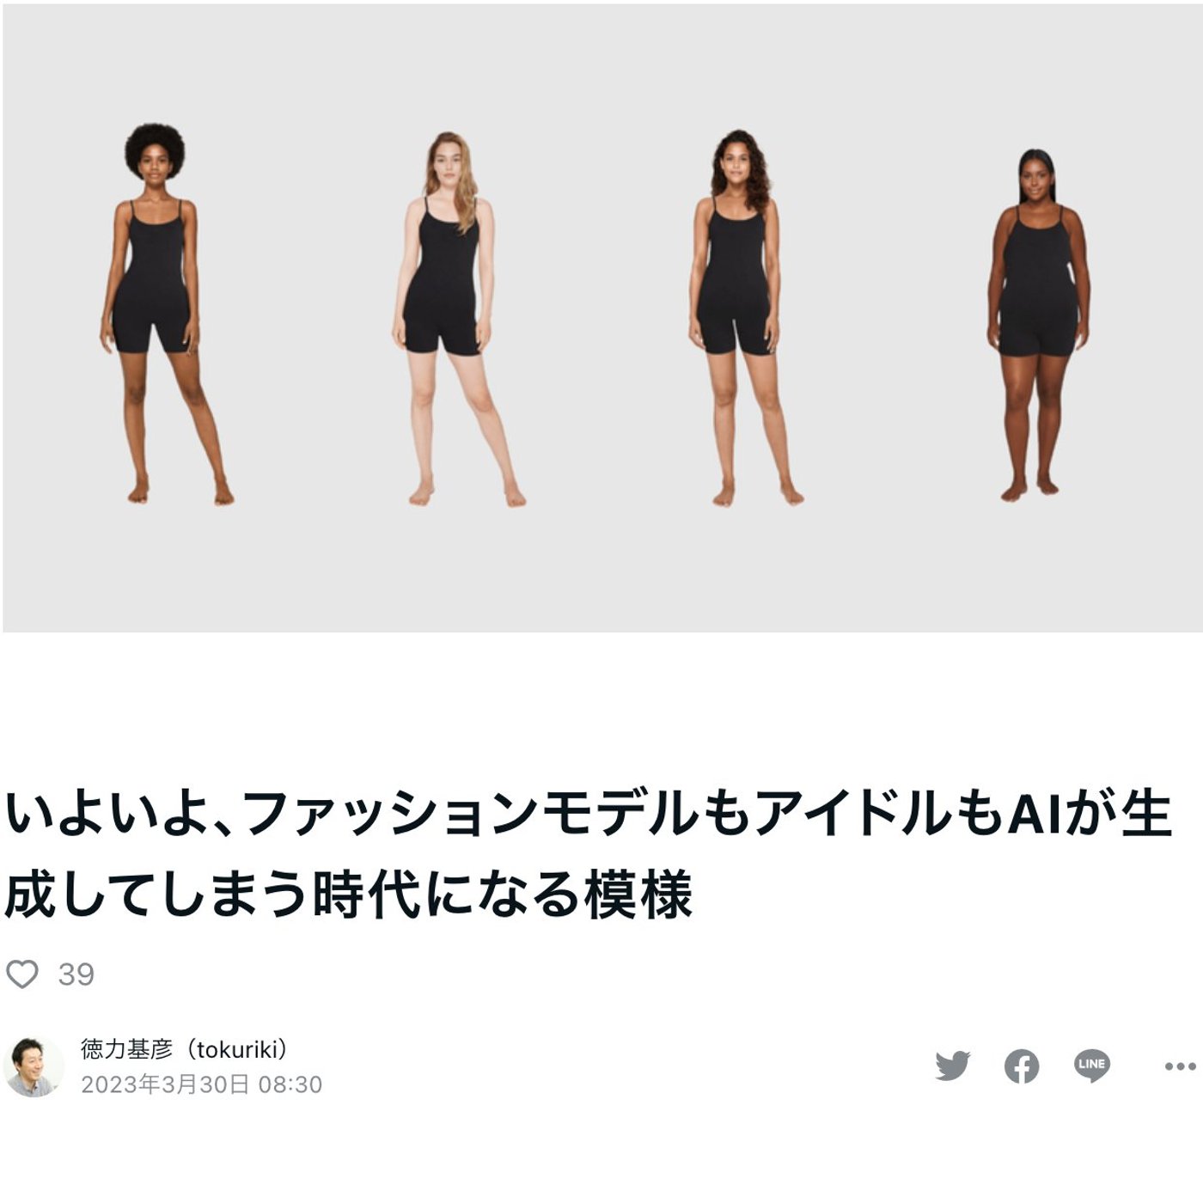Click the publish date 2023年3月30日
1203x1203 pixels.
coord(165,1084)
